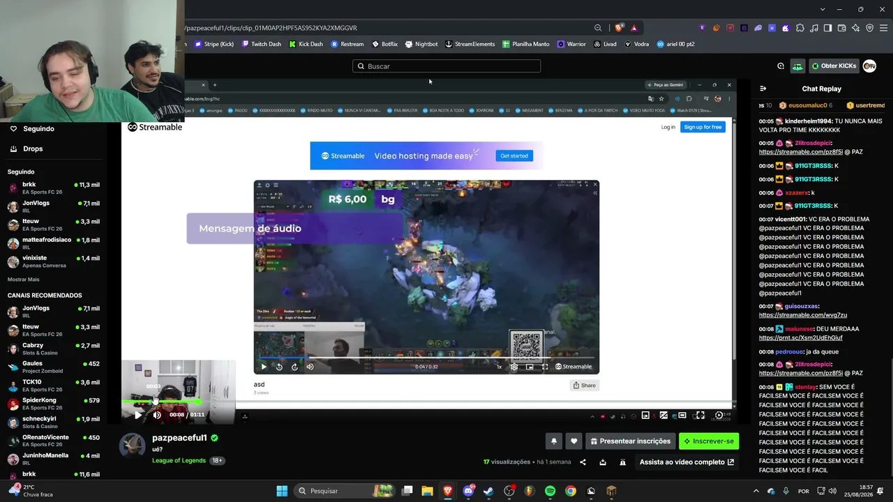Open StreamElements bookmark
Viewport: 893px width, 502px height.
point(470,44)
